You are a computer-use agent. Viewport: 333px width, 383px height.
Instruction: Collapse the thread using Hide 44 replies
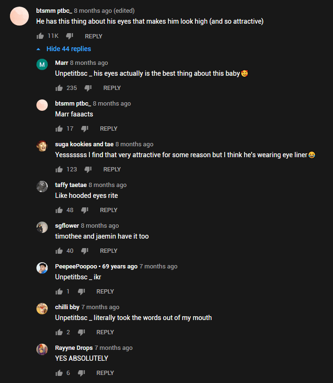[x=69, y=48]
